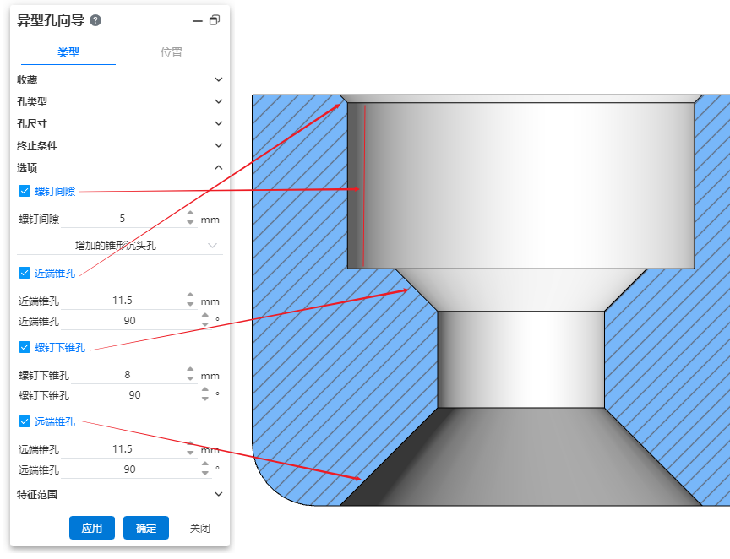Uncheck the 螺钉下锥孔 checkbox
Screen dimensions: 730x559
(25, 347)
